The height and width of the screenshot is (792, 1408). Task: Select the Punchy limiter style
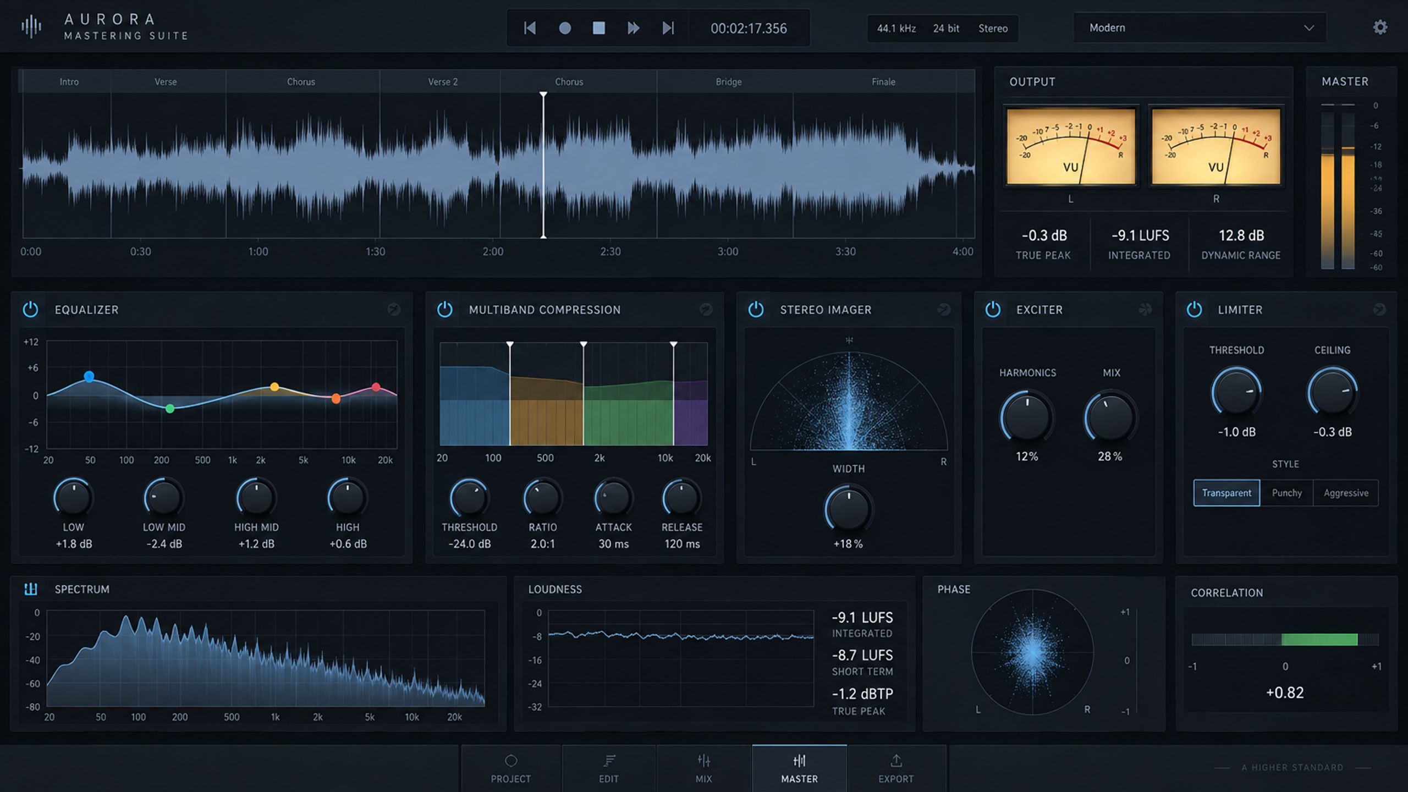(1286, 493)
